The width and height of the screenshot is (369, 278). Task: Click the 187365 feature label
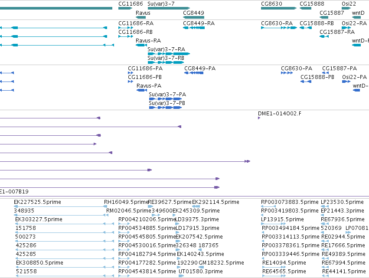(x=209, y=245)
